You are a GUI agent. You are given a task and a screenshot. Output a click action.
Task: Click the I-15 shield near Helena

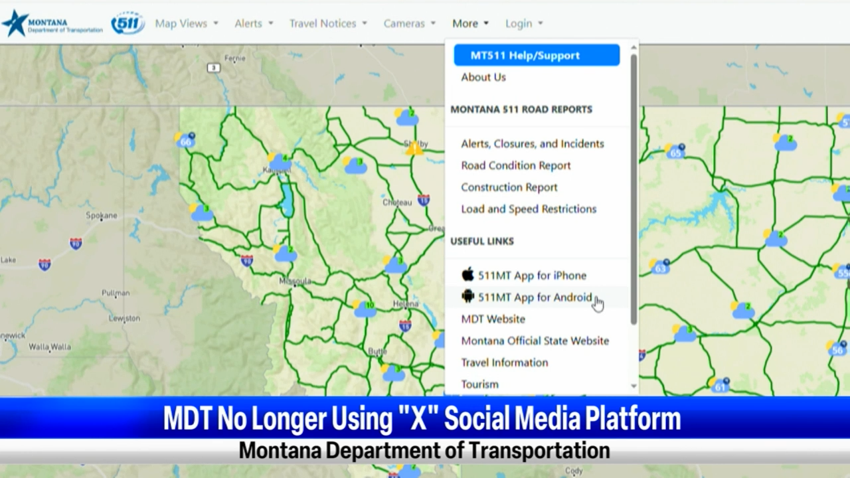tap(405, 325)
